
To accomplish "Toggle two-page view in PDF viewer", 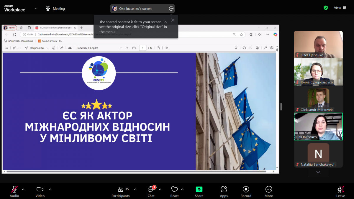I will 167,48.
